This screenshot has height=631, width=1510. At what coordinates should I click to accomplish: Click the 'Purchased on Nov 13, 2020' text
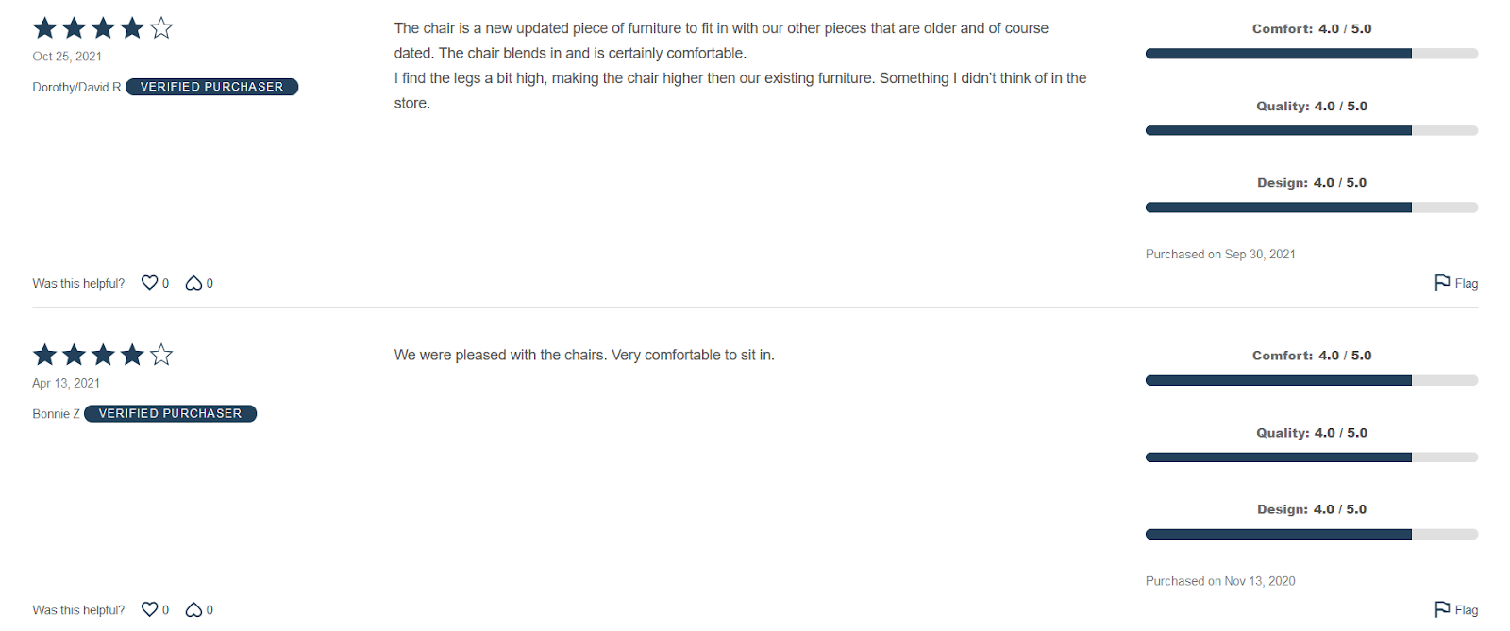coord(1219,581)
